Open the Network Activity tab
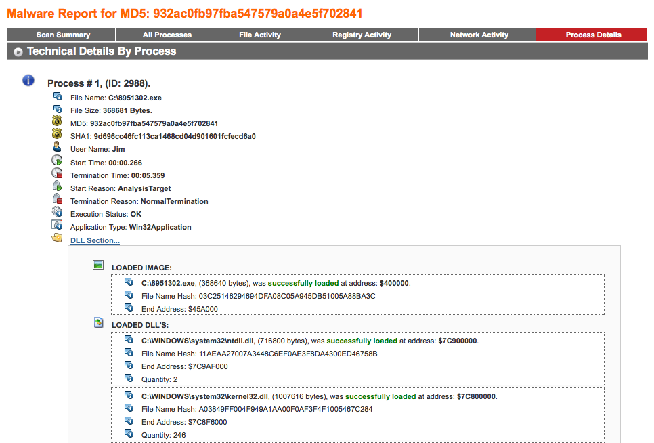This screenshot has height=443, width=654. pyautogui.click(x=479, y=35)
